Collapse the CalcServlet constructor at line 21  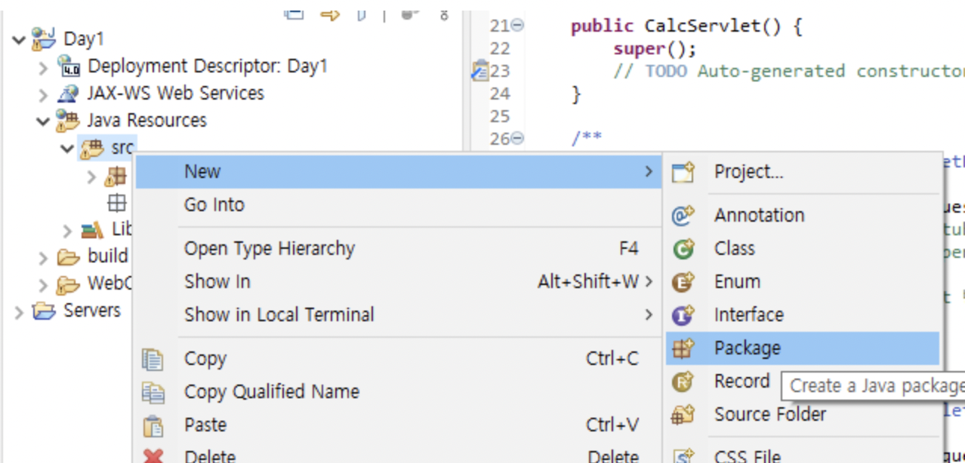click(x=517, y=26)
